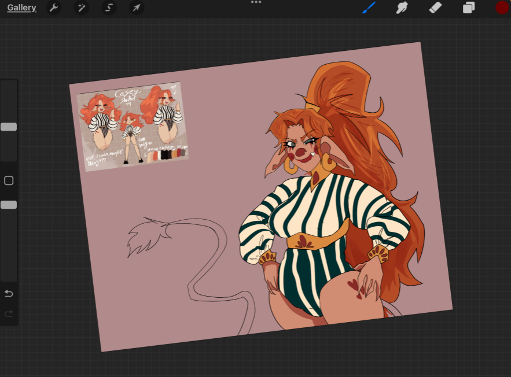Tap the three dots at top center
This screenshot has height=377, width=511.
(x=256, y=3)
